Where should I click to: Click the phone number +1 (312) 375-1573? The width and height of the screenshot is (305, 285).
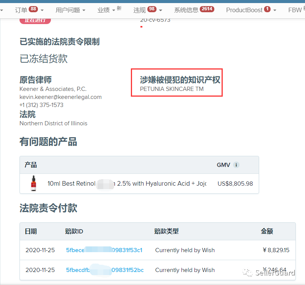(41, 105)
